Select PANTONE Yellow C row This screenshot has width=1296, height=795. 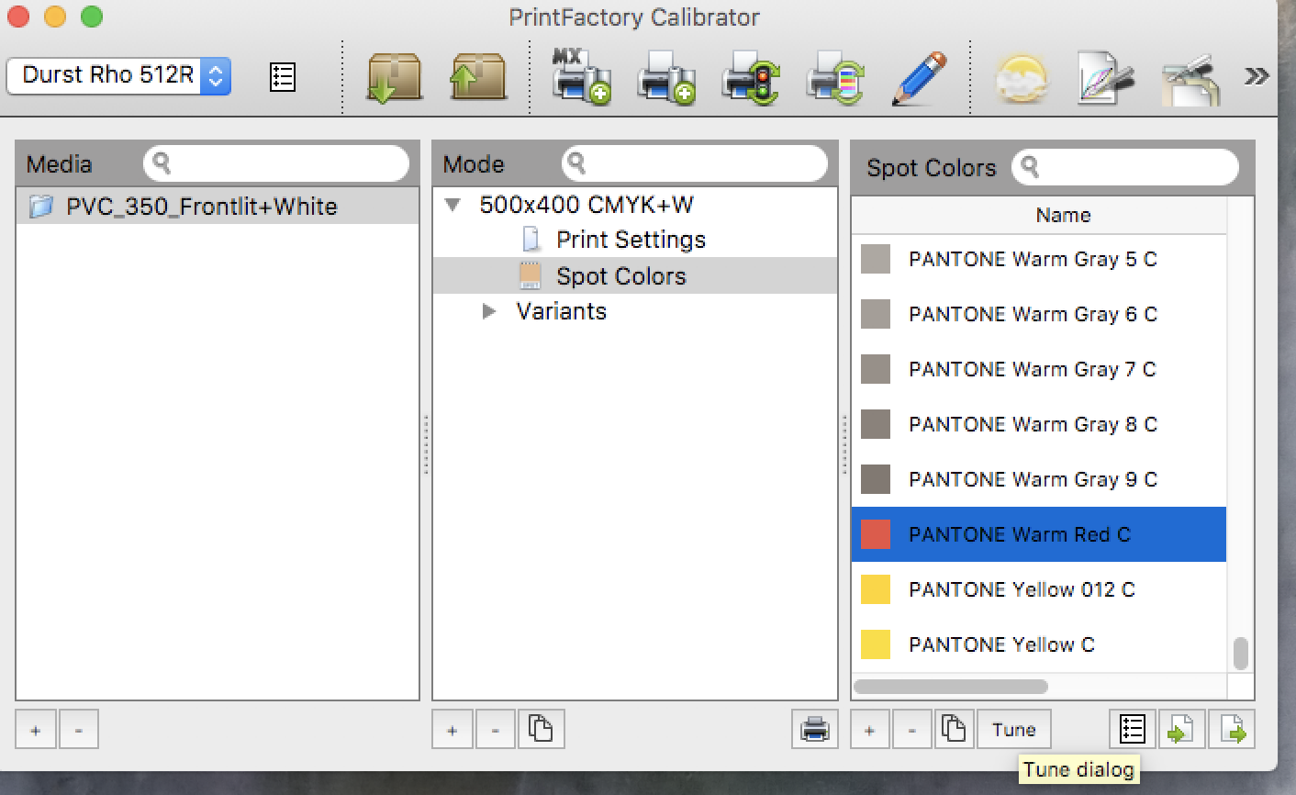tap(1039, 644)
